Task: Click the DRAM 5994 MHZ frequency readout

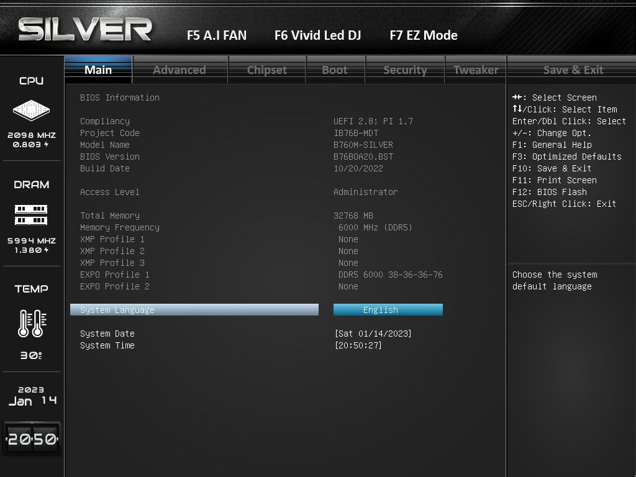Action: coord(31,240)
